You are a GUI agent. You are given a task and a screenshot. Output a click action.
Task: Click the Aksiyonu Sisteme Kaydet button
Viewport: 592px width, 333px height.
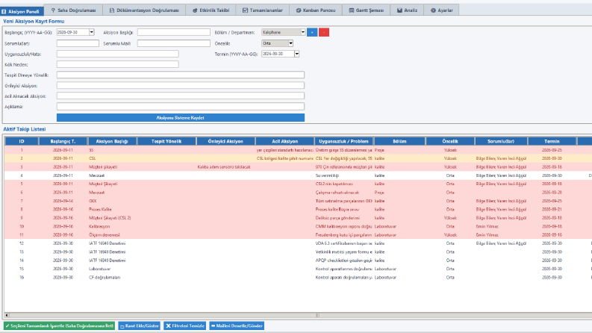(181, 118)
